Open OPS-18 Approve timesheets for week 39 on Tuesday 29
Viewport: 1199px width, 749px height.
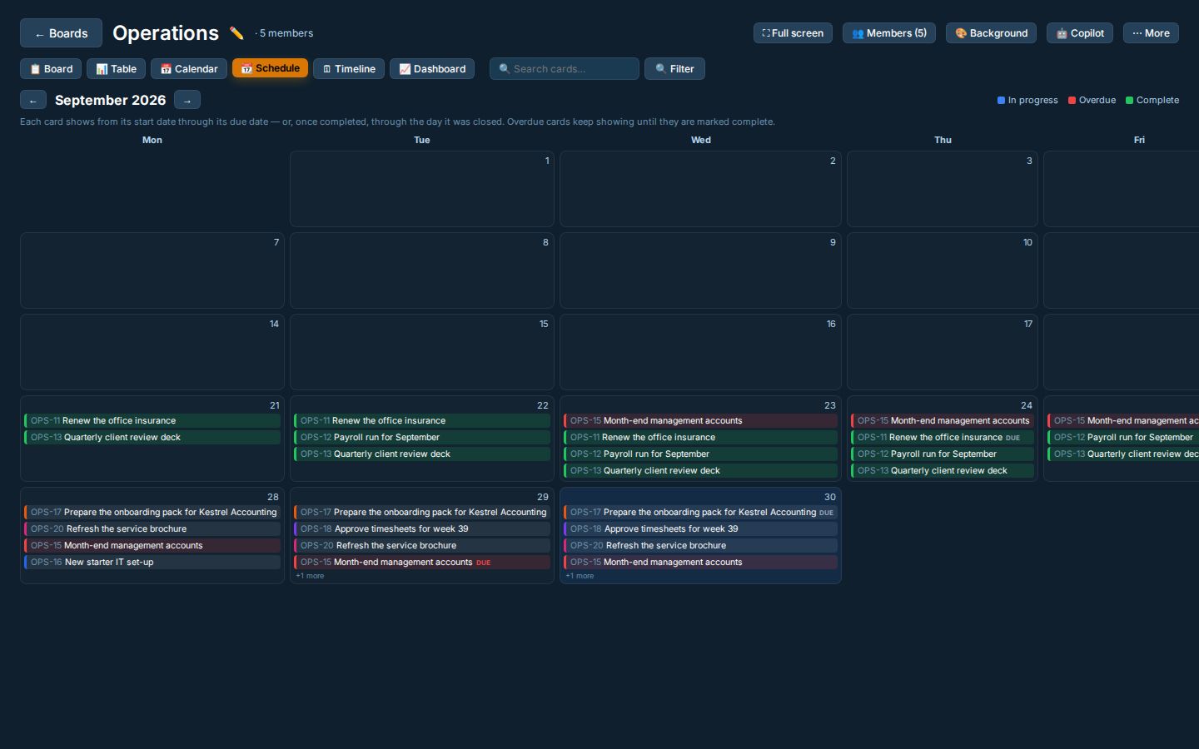422,529
